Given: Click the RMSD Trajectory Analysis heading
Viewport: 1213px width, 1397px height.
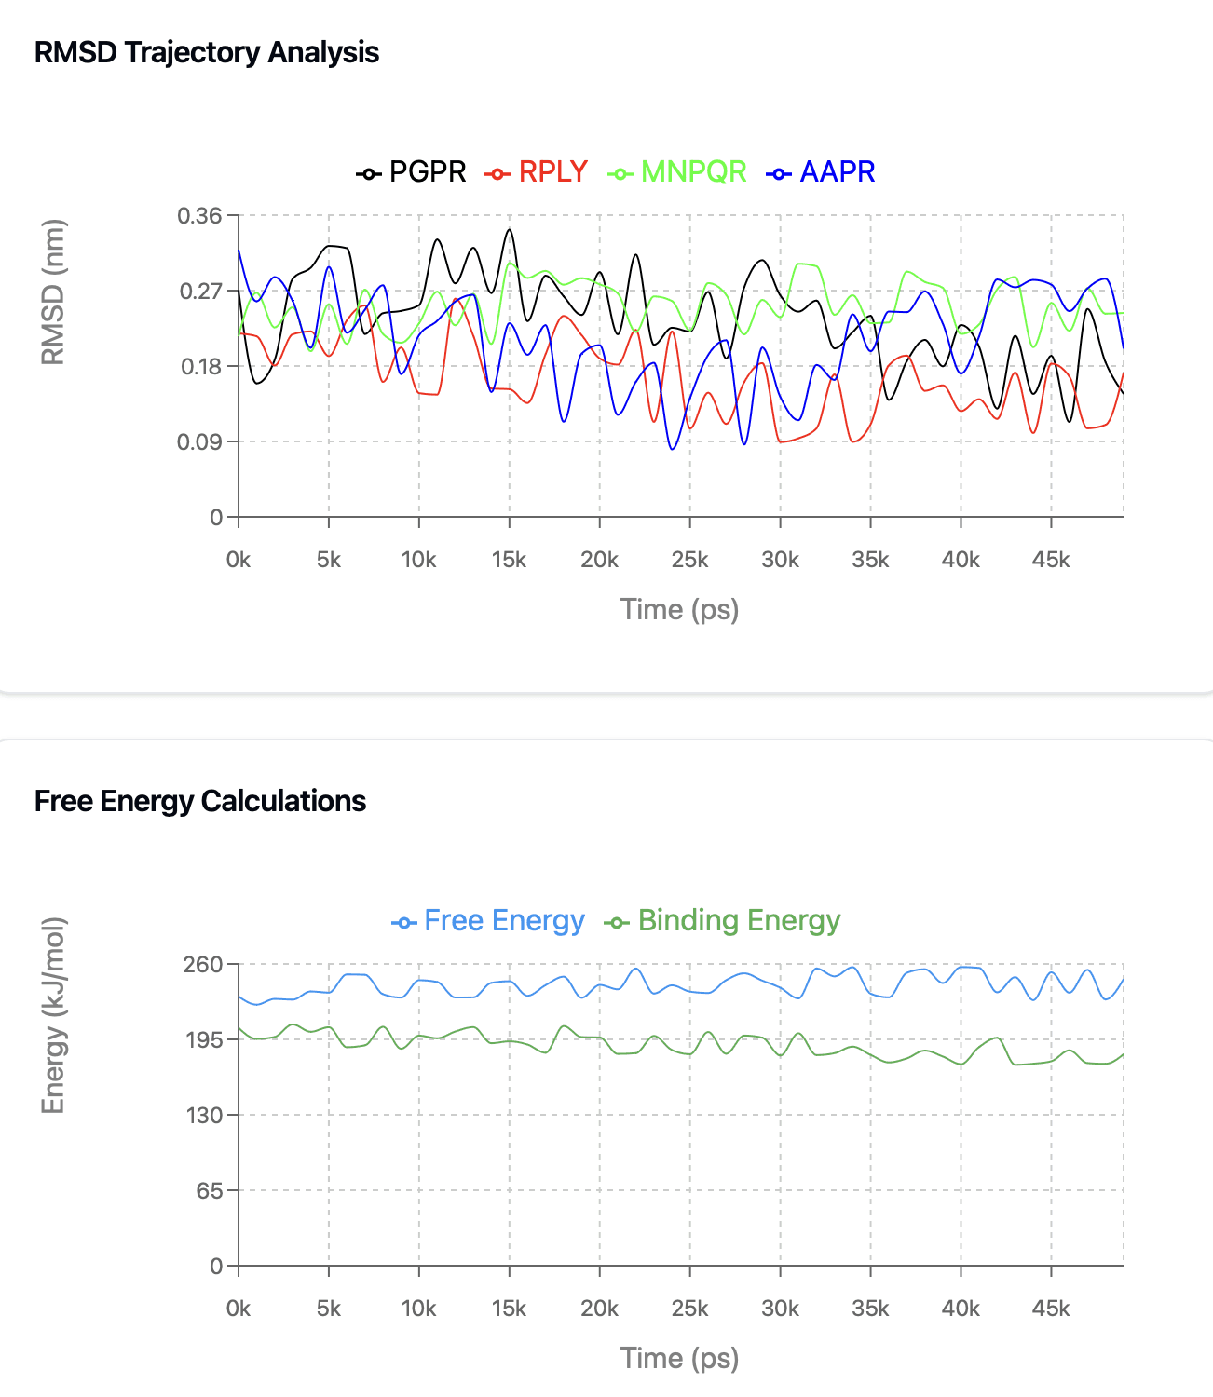Looking at the screenshot, I should click(x=207, y=52).
